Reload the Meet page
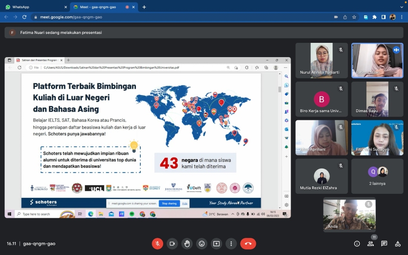Image resolution: width=408 pixels, height=255 pixels. click(x=24, y=17)
